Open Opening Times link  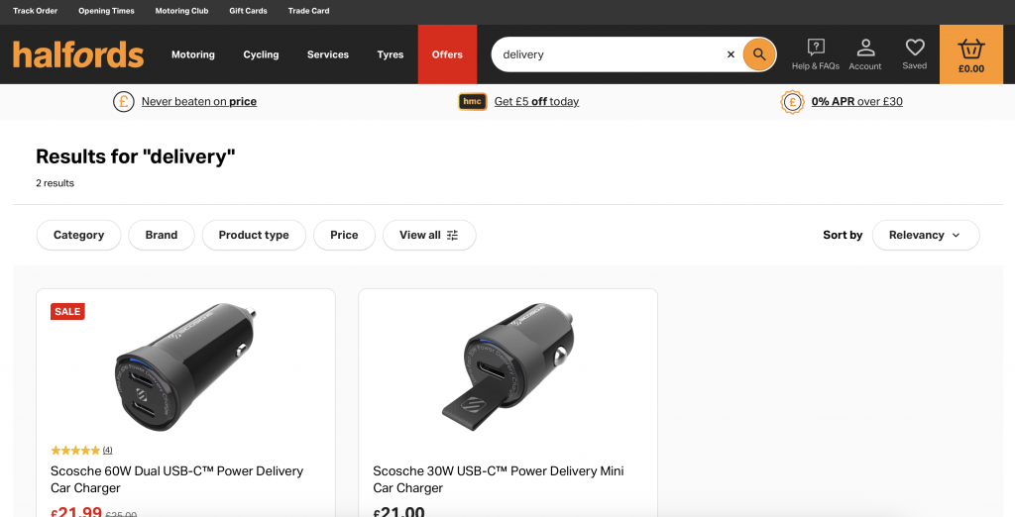pyautogui.click(x=106, y=11)
